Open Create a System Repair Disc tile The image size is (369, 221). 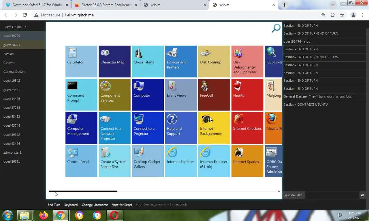114,161
